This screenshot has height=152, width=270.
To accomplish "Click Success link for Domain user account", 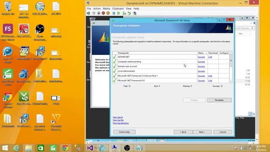I will pos(201,66).
